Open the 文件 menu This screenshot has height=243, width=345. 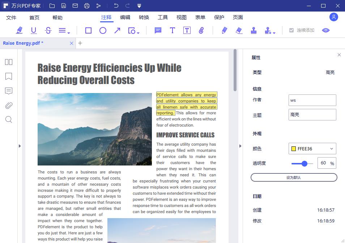pyautogui.click(x=11, y=18)
